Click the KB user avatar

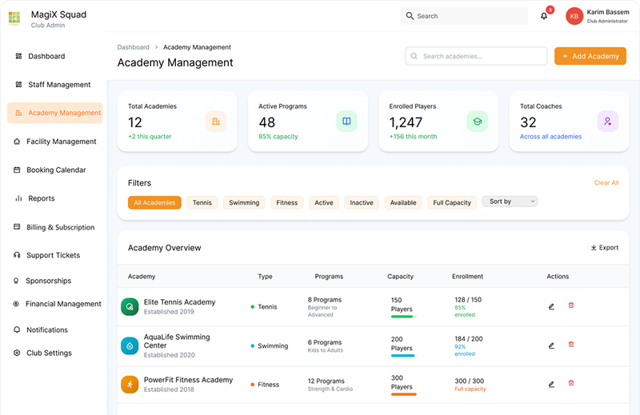[574, 16]
